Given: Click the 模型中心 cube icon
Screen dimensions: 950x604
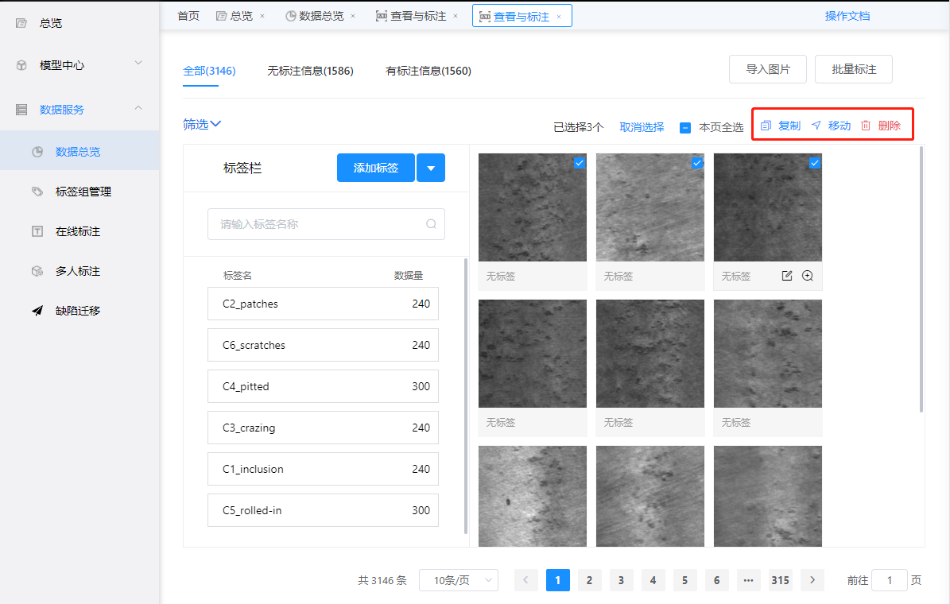Looking at the screenshot, I should (x=21, y=65).
